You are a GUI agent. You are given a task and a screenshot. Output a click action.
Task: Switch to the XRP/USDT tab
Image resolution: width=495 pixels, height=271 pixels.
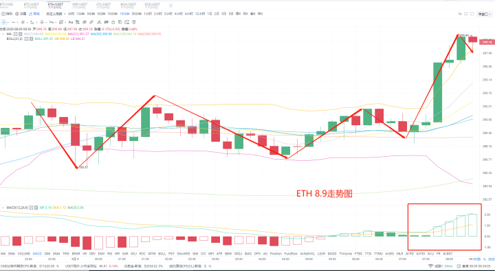pyautogui.click(x=80, y=6)
